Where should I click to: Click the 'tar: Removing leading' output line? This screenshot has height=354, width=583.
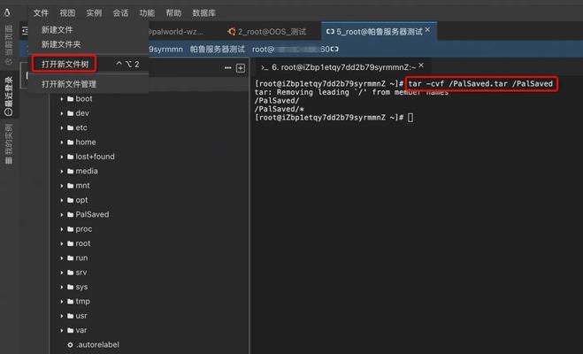point(351,92)
